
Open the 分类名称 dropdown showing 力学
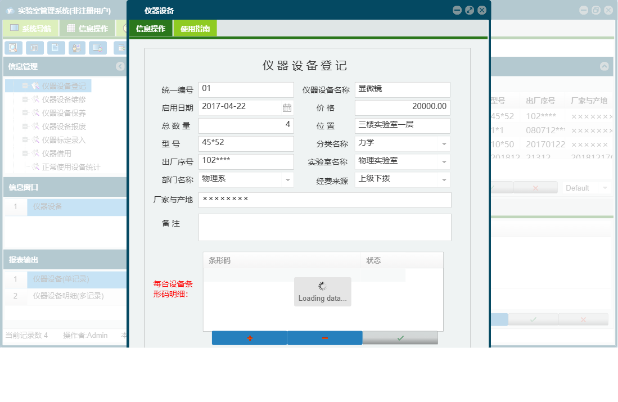tap(444, 143)
